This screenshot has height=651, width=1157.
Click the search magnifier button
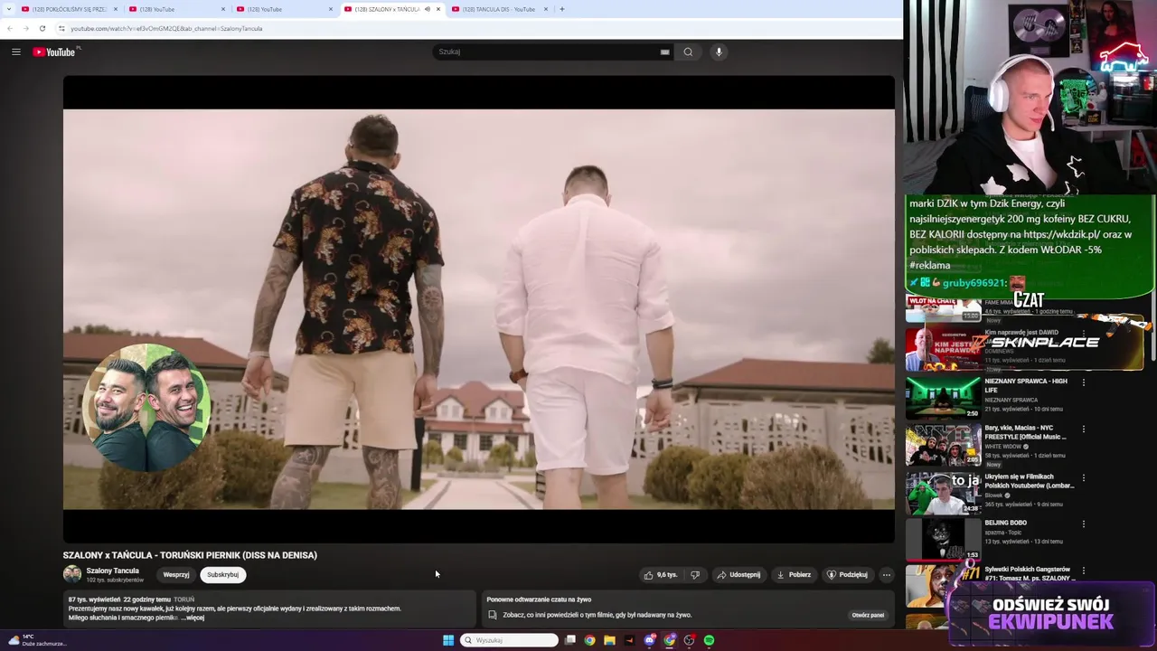coord(688,52)
